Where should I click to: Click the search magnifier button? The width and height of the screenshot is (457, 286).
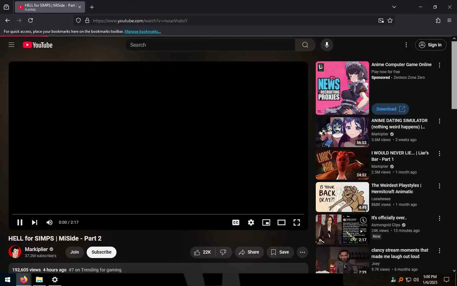click(x=305, y=45)
